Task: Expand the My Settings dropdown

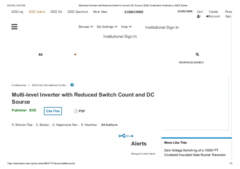Action: 107,27
